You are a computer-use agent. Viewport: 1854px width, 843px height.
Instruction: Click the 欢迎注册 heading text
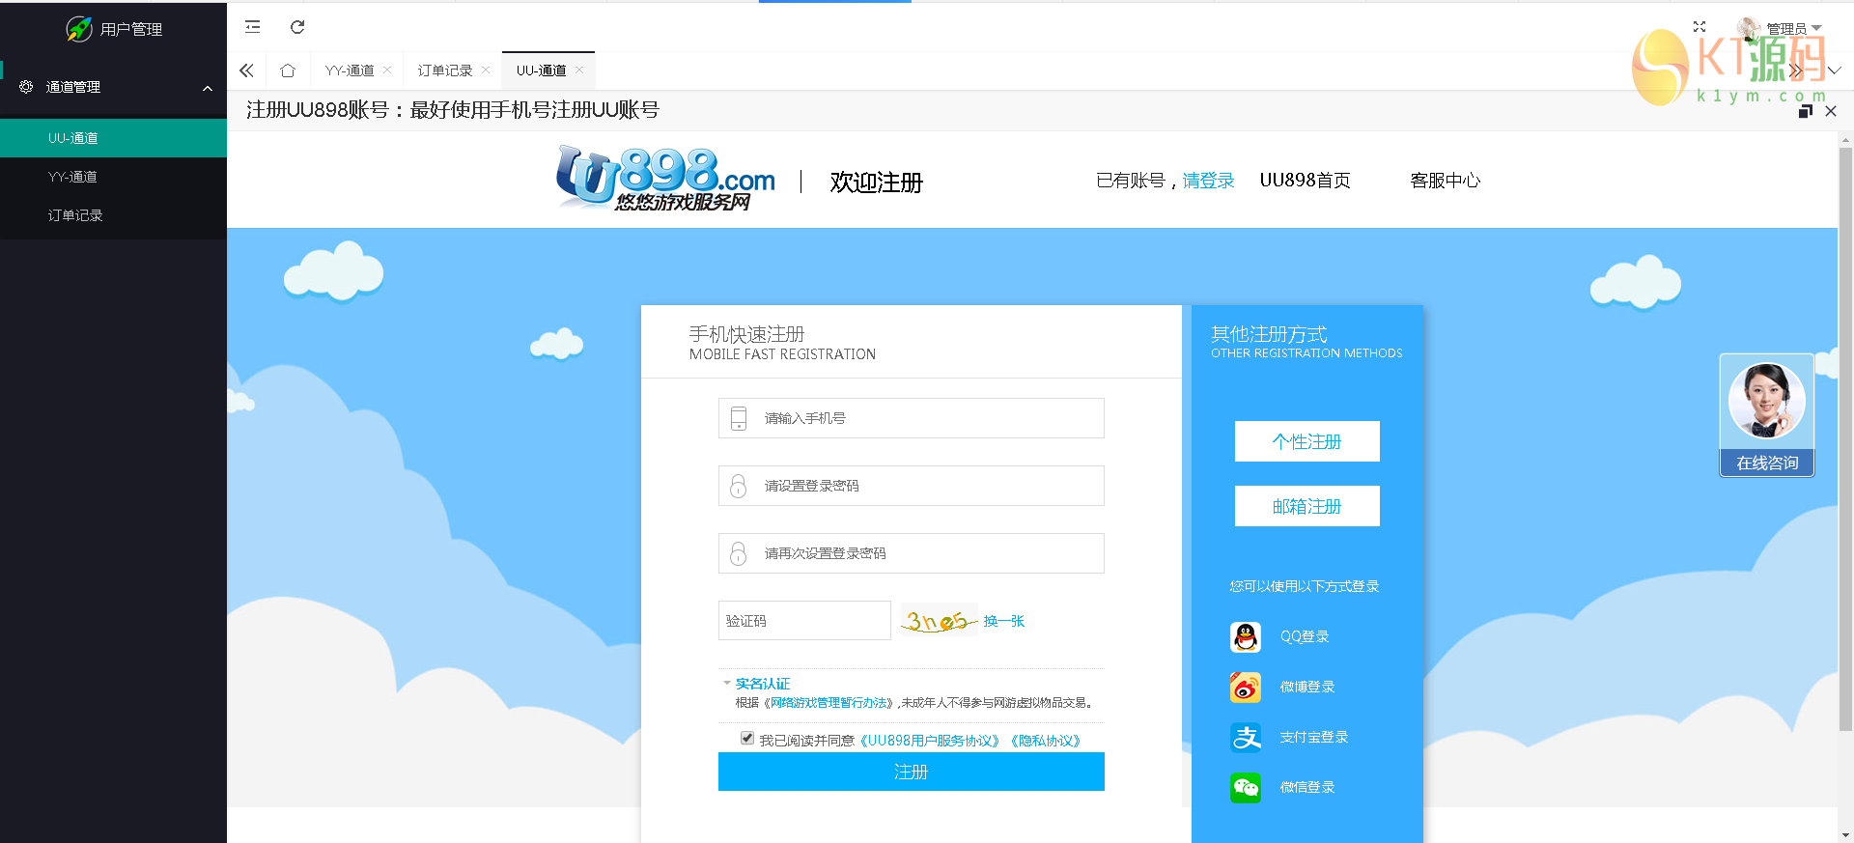[x=877, y=183]
